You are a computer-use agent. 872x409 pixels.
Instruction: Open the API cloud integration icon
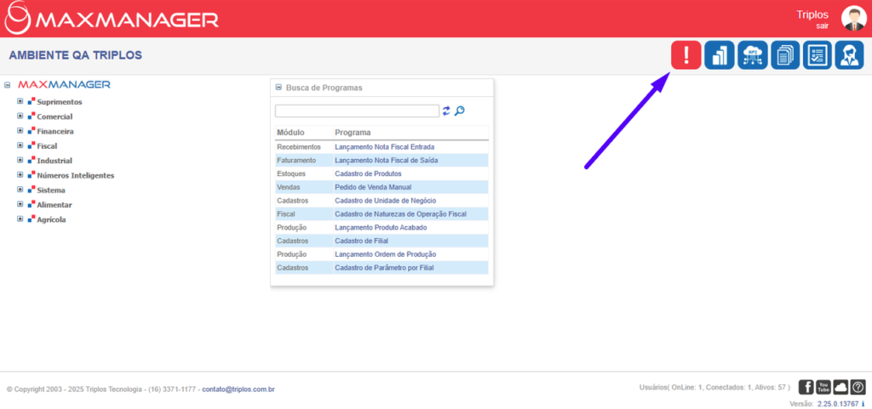tap(753, 55)
